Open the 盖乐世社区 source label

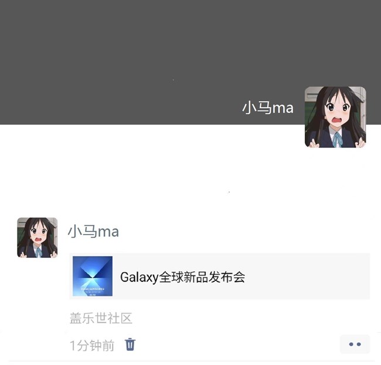coord(101,318)
